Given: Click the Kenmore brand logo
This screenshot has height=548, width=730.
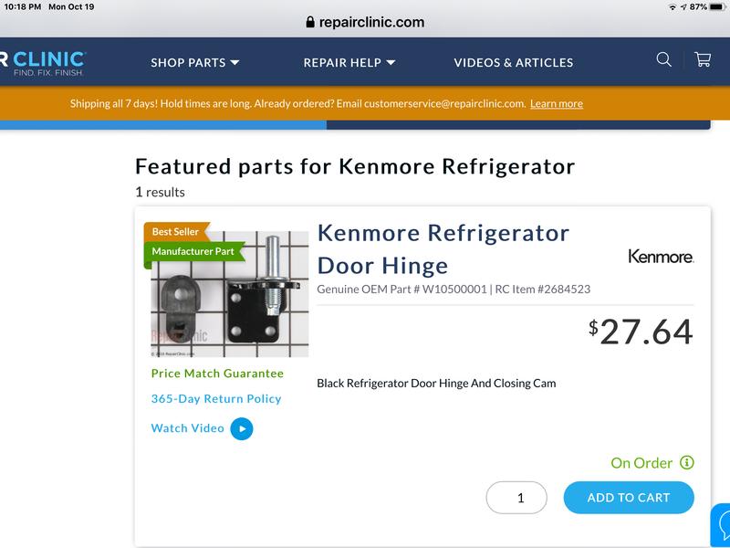Looking at the screenshot, I should pos(661,257).
